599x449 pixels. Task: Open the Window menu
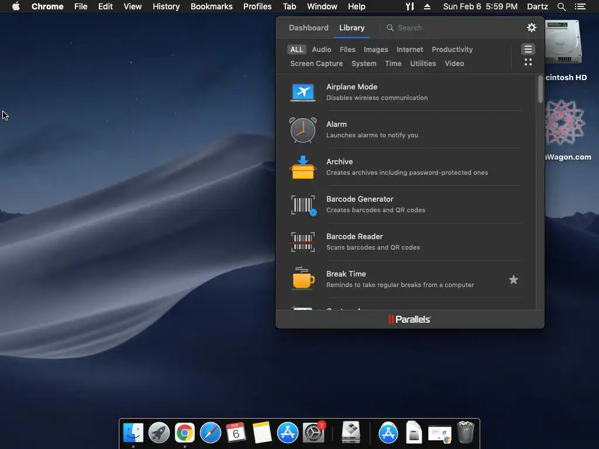click(x=322, y=6)
